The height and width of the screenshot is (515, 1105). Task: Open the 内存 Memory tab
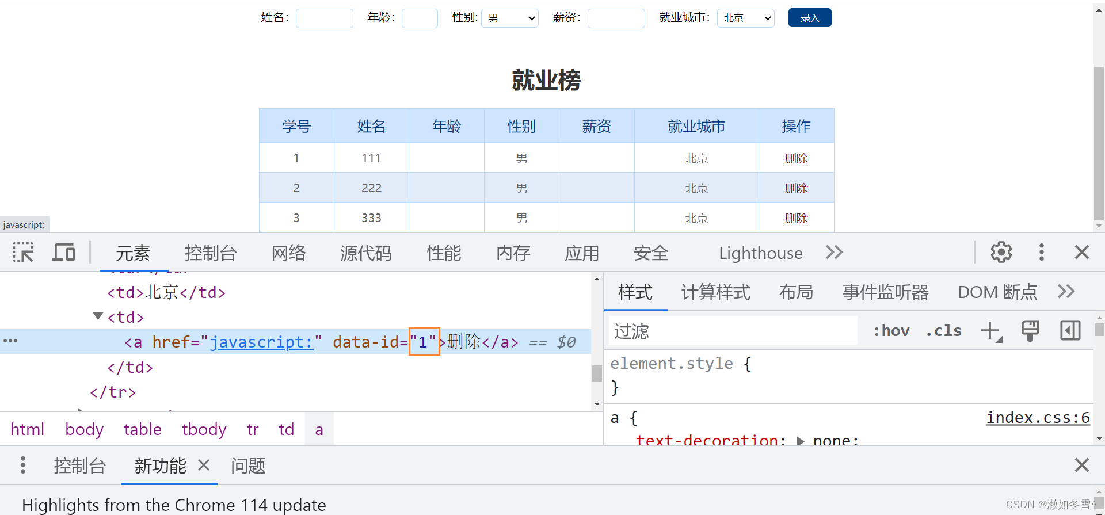tap(513, 253)
